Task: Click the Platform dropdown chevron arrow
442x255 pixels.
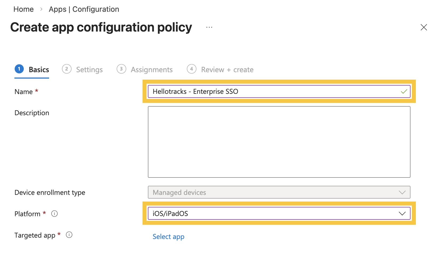Action: [402, 214]
